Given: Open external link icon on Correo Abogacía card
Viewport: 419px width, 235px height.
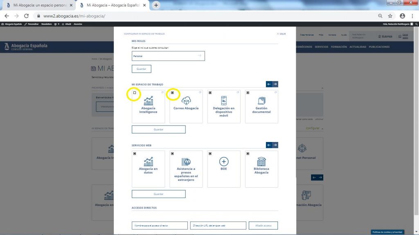Looking at the screenshot, I should pyautogui.click(x=200, y=93).
